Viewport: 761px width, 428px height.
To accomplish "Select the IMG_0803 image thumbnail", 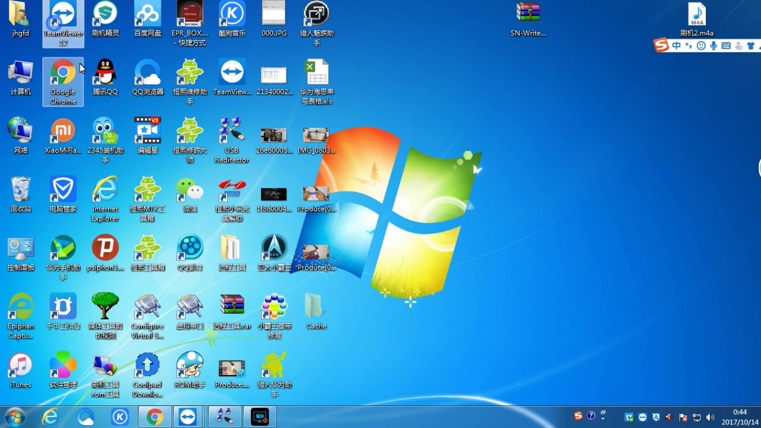I will click(x=316, y=140).
